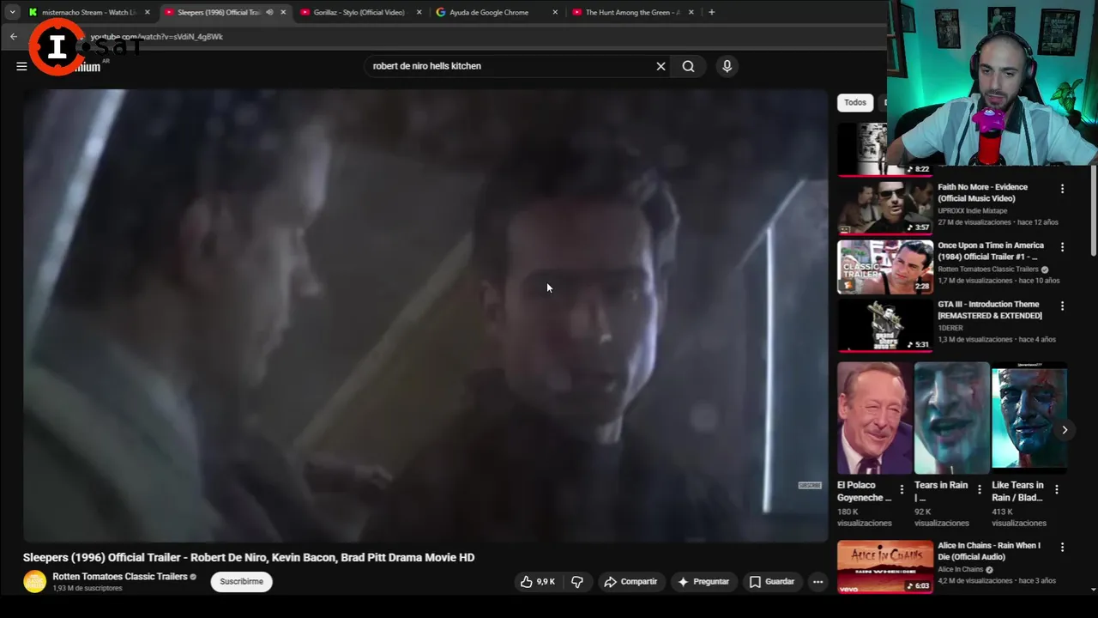Open options menu for GTA III video
1098x618 pixels.
tap(1062, 306)
